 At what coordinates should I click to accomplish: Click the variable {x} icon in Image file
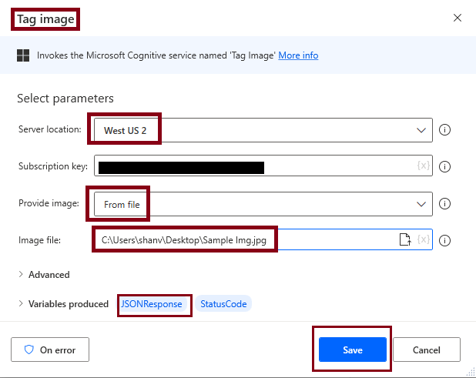point(423,240)
